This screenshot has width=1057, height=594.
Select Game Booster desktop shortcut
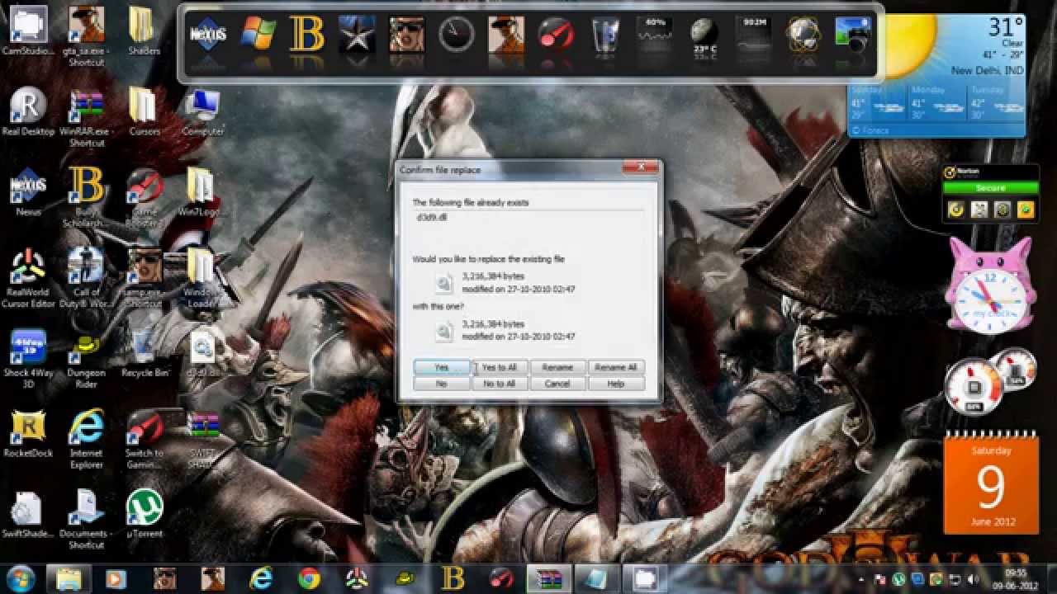click(145, 198)
